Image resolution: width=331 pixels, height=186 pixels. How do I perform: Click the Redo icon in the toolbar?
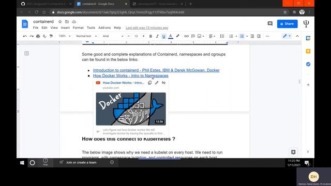[32, 36]
